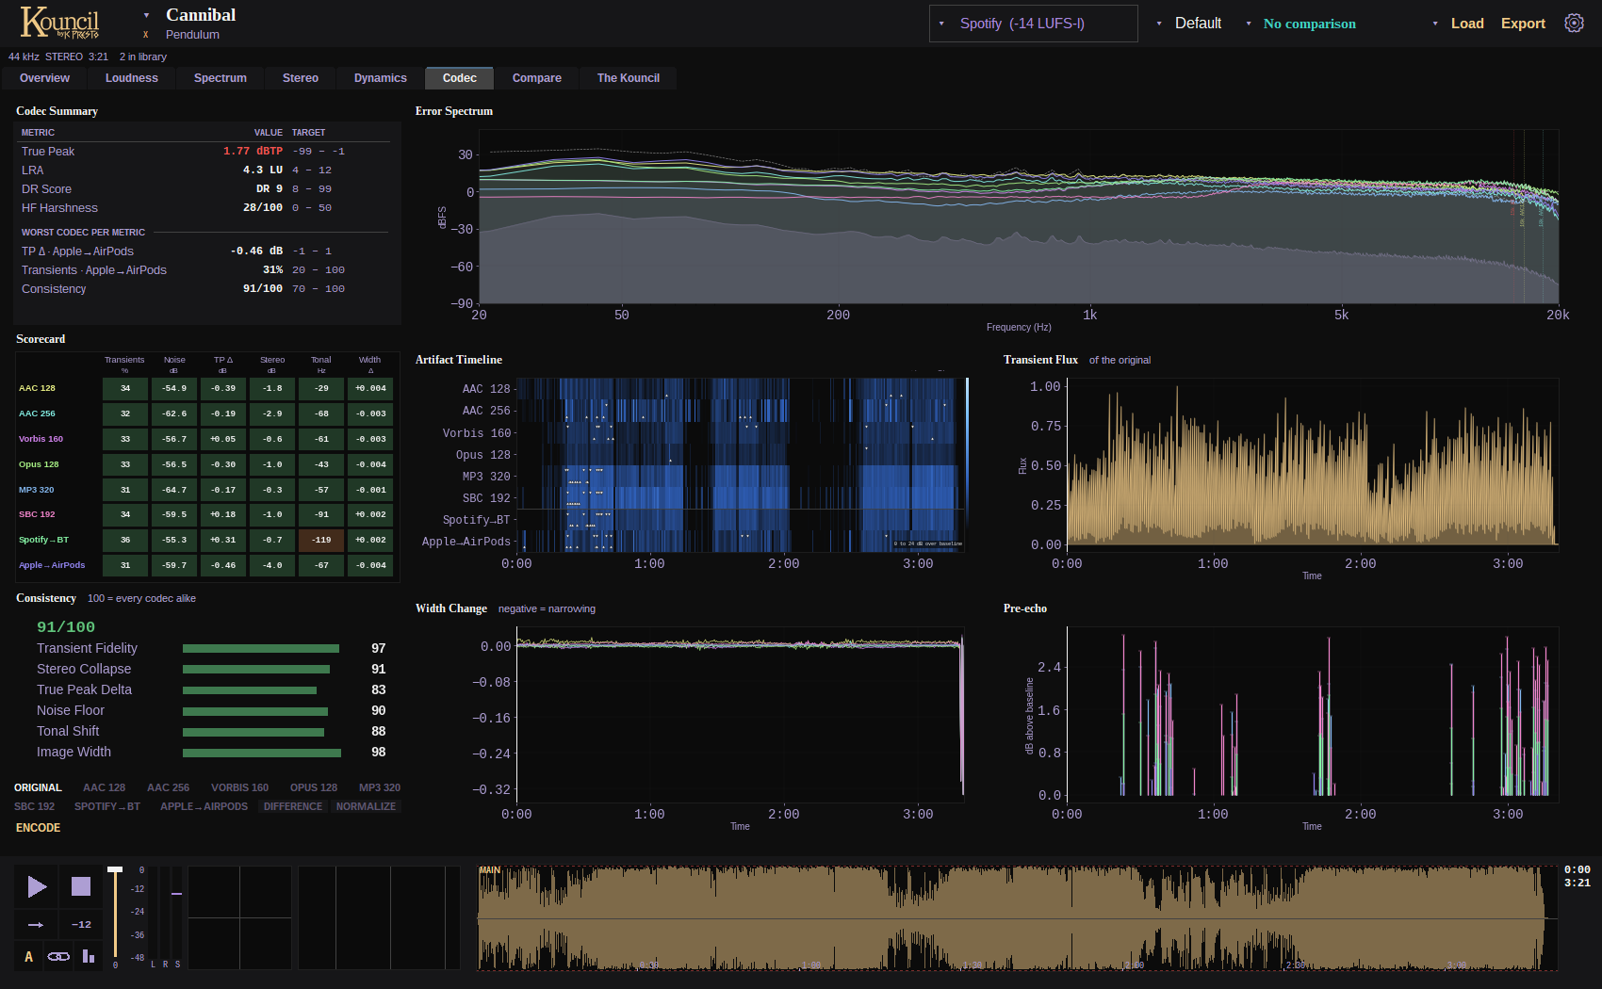Click the True Peak 1.77 dBTP value
Viewport: 1602px width, 989px height.
(x=253, y=151)
